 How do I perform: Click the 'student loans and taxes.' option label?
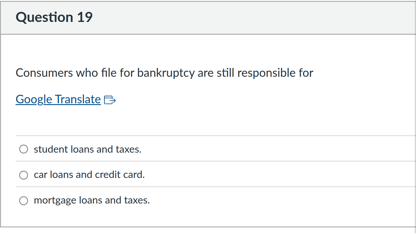tap(87, 149)
